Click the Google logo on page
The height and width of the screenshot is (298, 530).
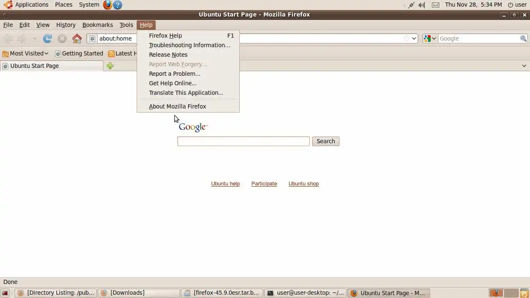click(x=193, y=127)
